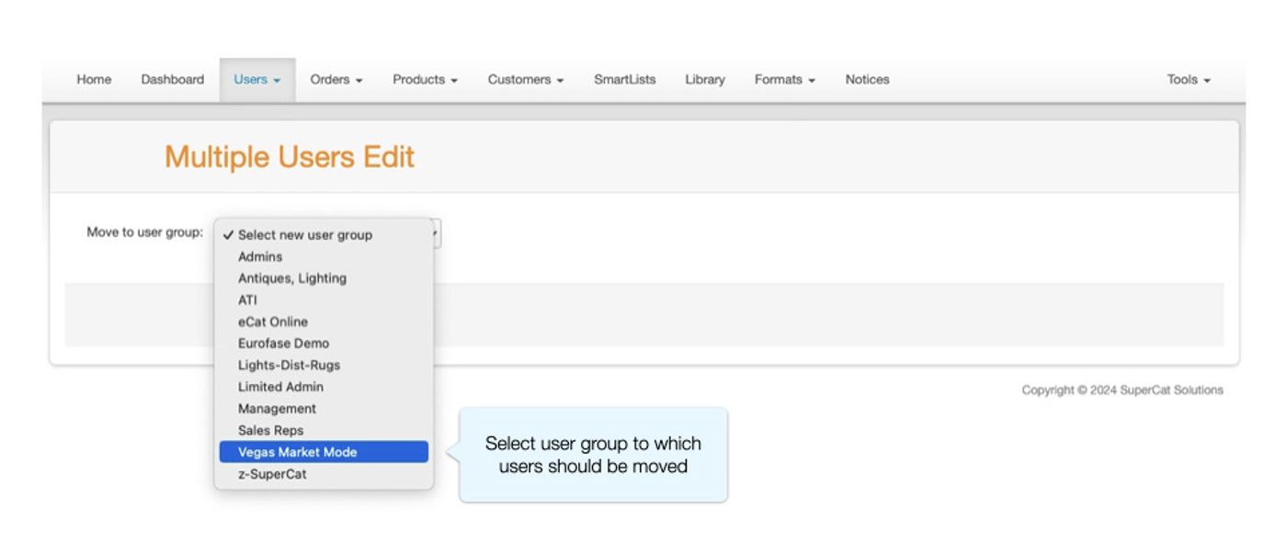Image resolution: width=1287 pixels, height=541 pixels.
Task: Select the Admins user group
Action: coord(324,257)
